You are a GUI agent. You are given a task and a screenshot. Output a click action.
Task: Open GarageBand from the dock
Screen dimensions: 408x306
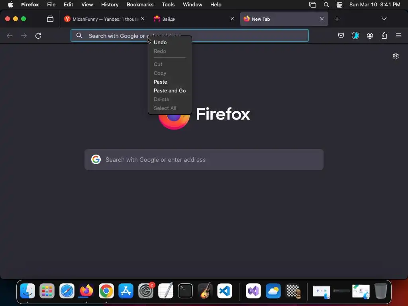[205, 290]
